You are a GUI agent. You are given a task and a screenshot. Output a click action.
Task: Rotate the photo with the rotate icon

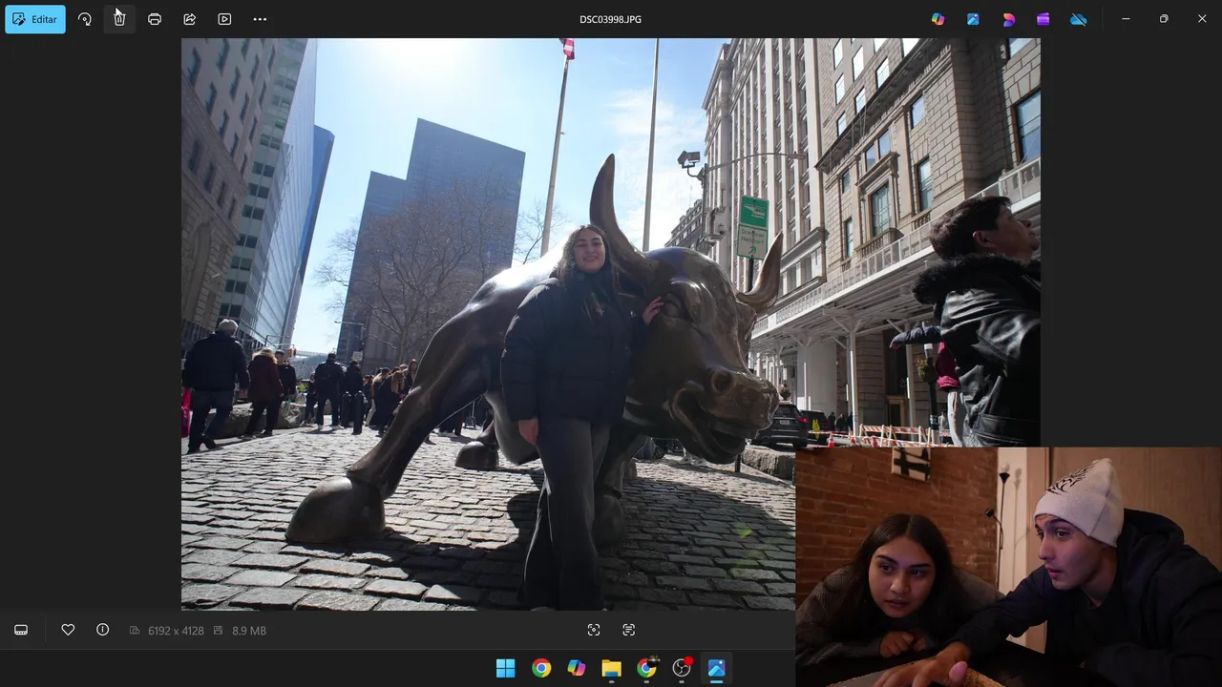click(85, 19)
